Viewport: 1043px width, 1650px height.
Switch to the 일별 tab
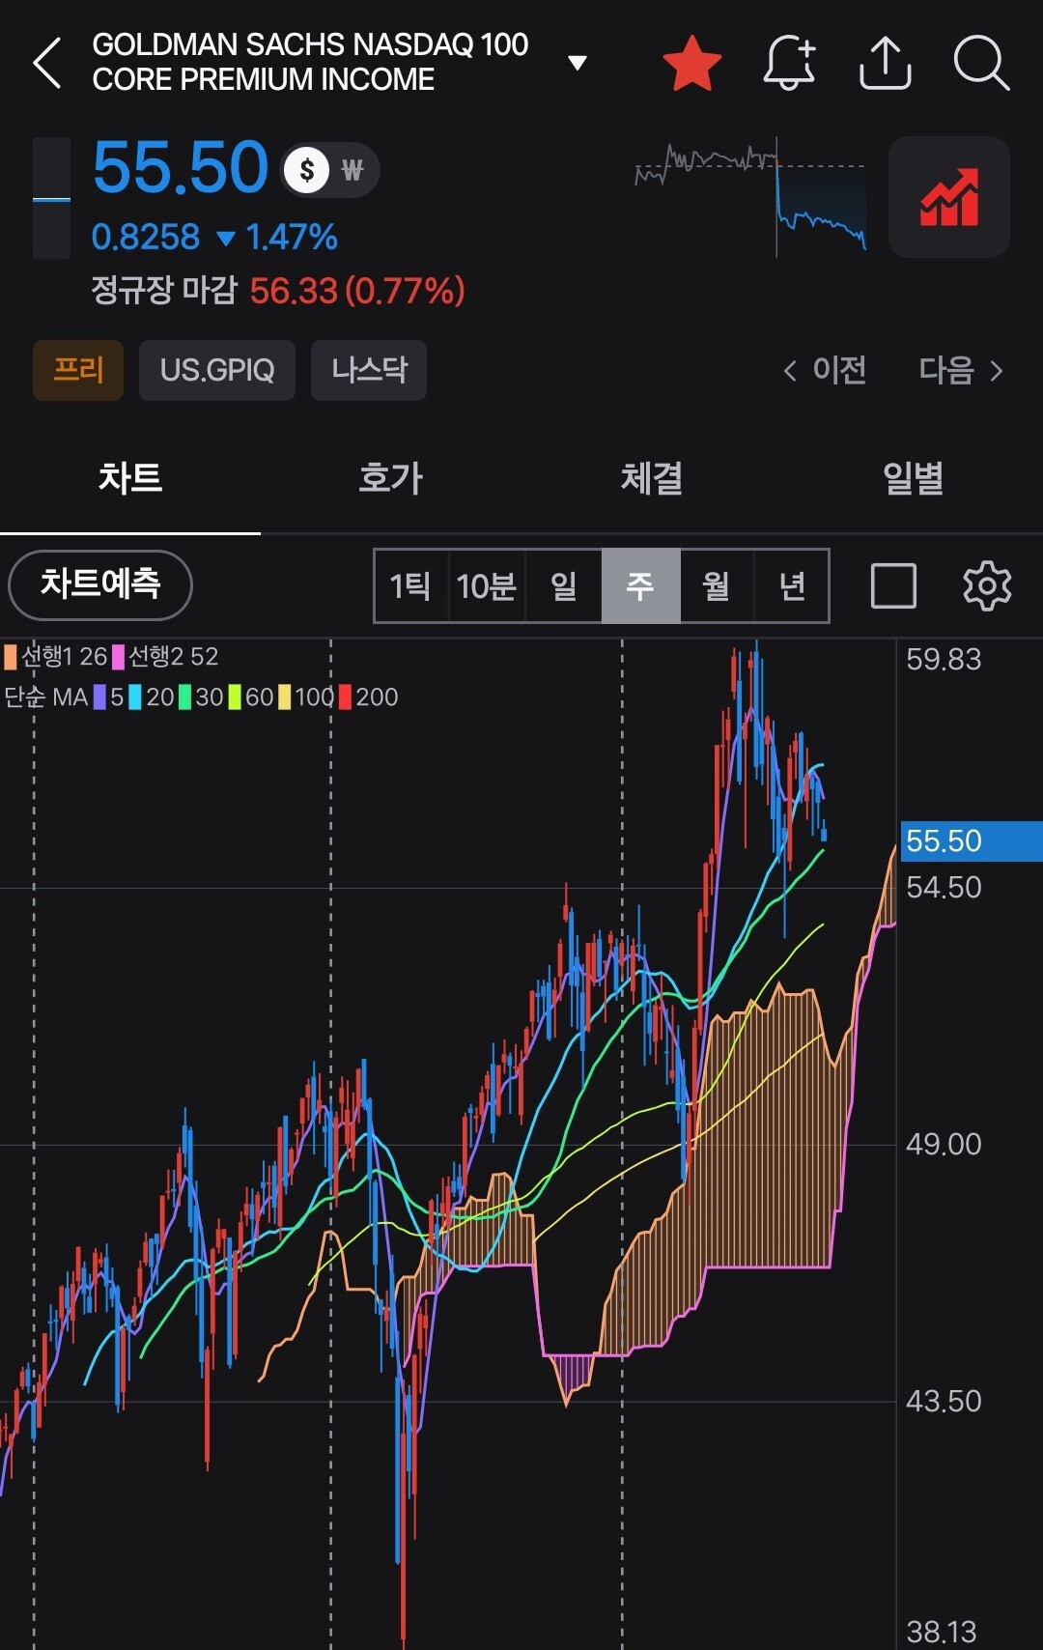coord(913,478)
